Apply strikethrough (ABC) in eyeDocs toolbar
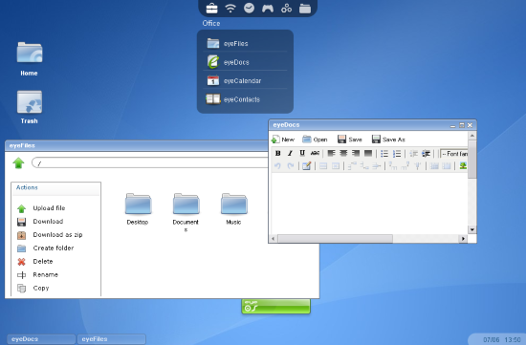 (x=315, y=153)
